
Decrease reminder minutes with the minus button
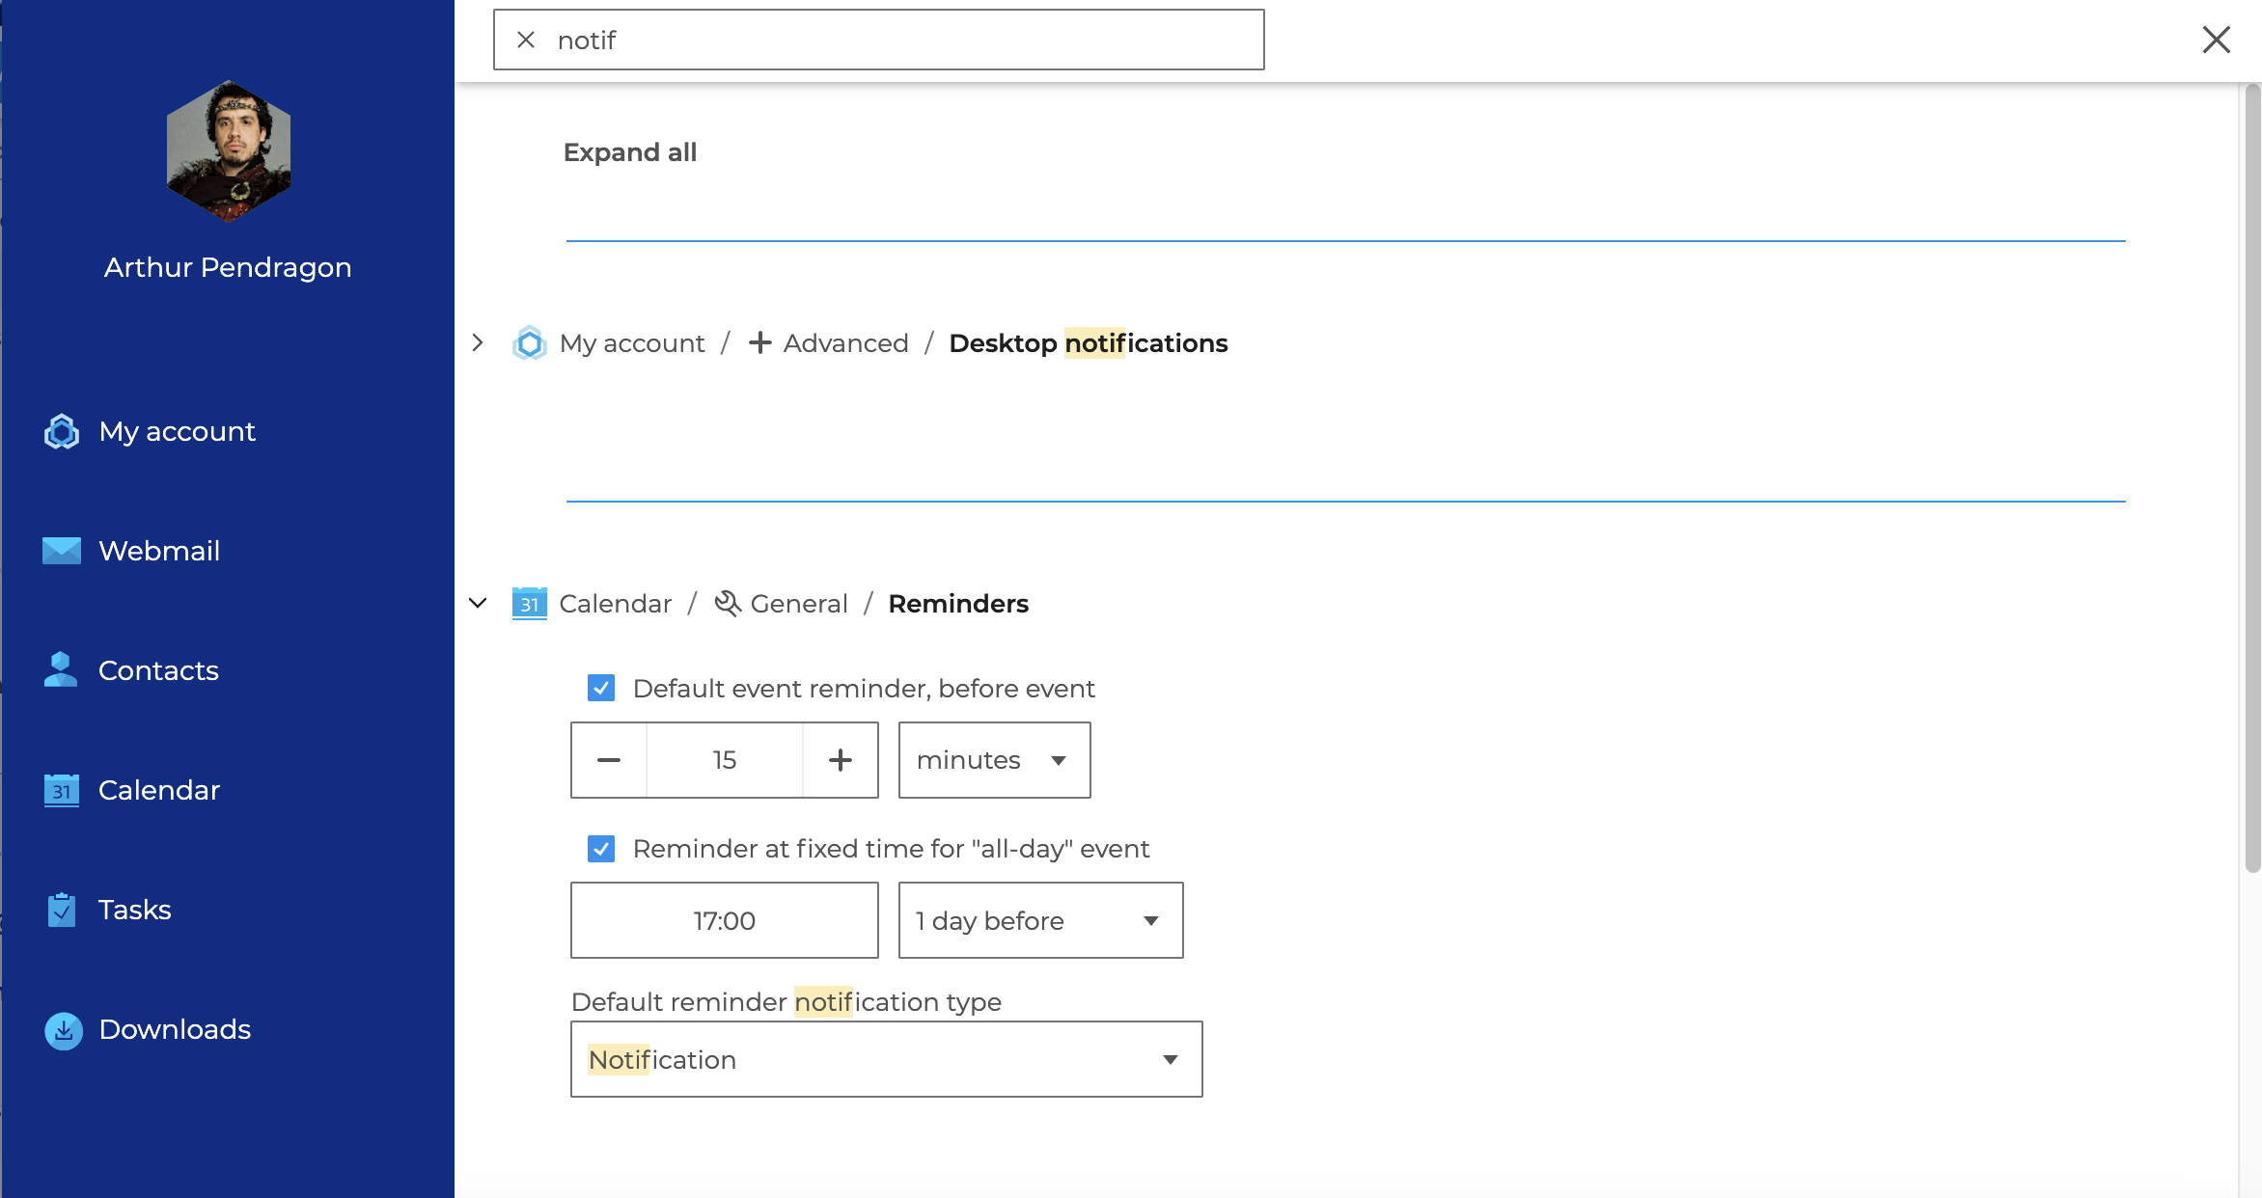point(609,760)
